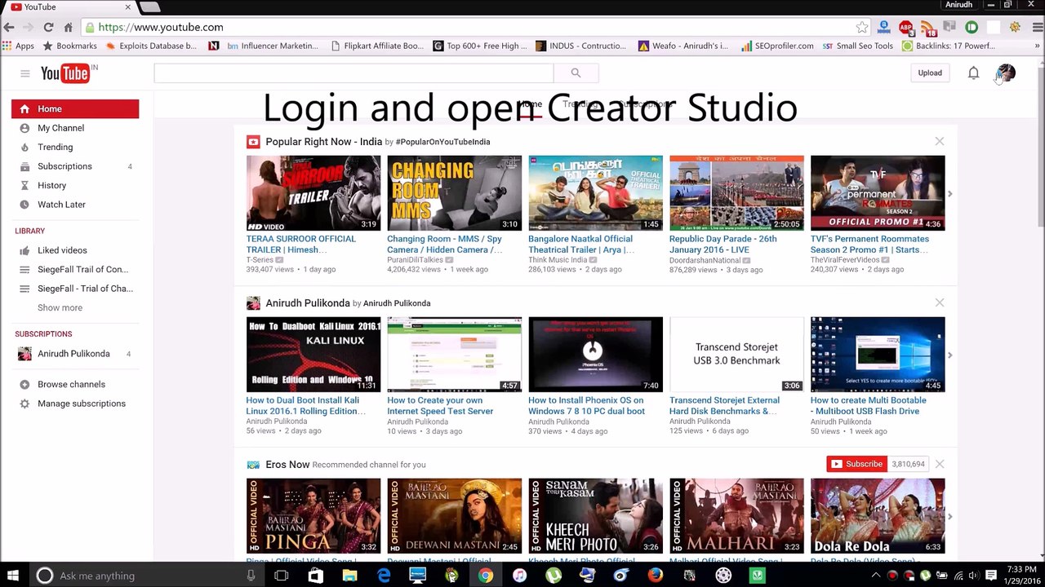Open Transcend Storejet benchmark thumbnail
This screenshot has width=1045, height=587.
tap(736, 355)
